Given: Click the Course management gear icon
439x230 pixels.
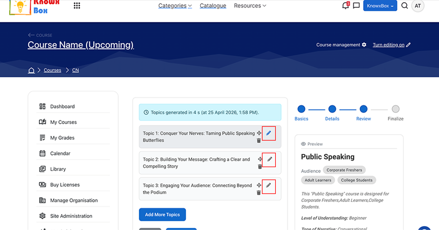Looking at the screenshot, I should (364, 45).
